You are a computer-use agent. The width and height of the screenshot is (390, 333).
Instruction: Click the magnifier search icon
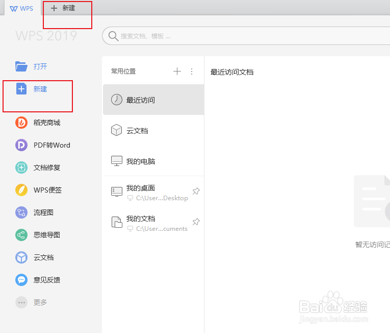click(x=113, y=36)
